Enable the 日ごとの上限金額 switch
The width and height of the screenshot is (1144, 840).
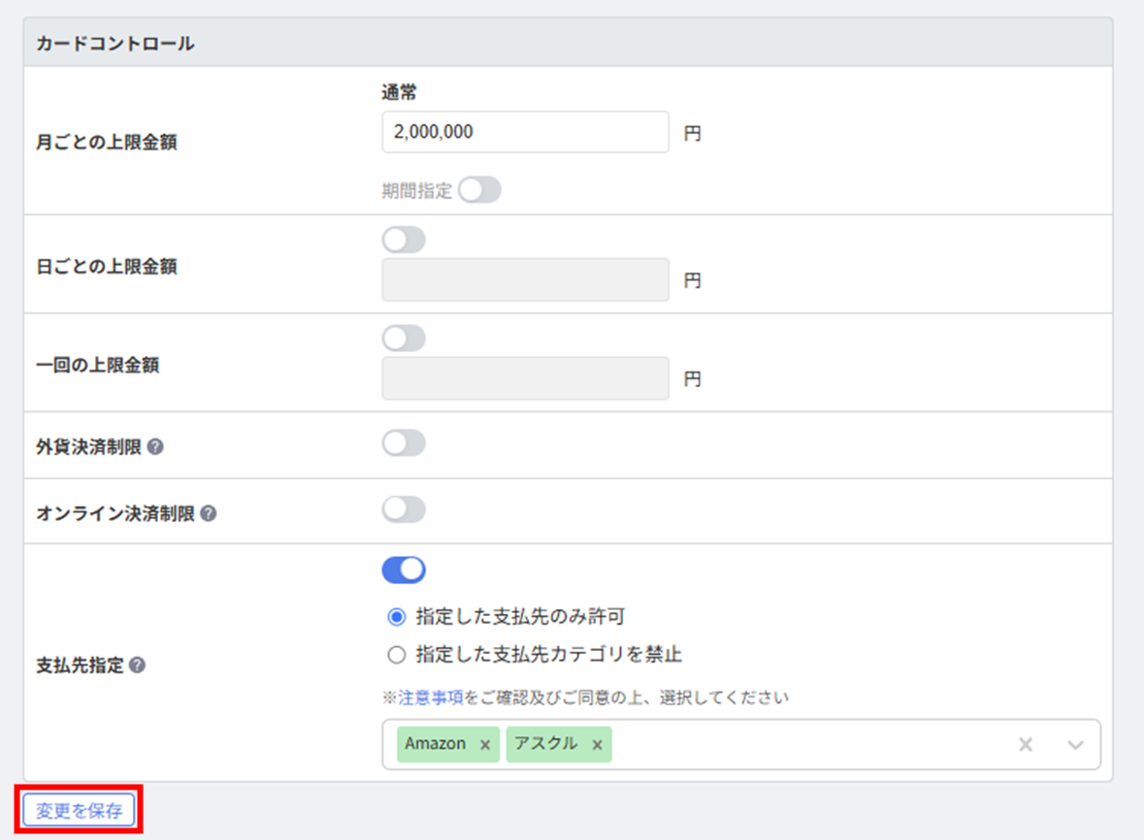click(404, 240)
